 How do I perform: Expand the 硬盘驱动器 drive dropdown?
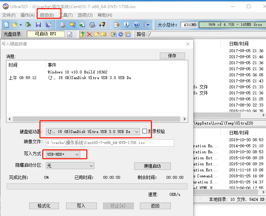click(x=137, y=132)
